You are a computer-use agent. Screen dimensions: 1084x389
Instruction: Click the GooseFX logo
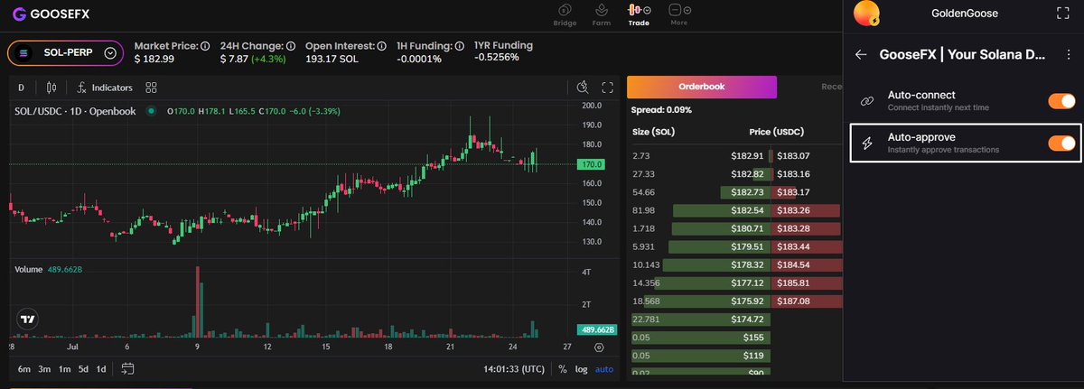pyautogui.click(x=51, y=14)
